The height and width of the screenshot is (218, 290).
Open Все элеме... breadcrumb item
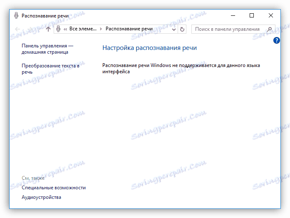pos(83,29)
